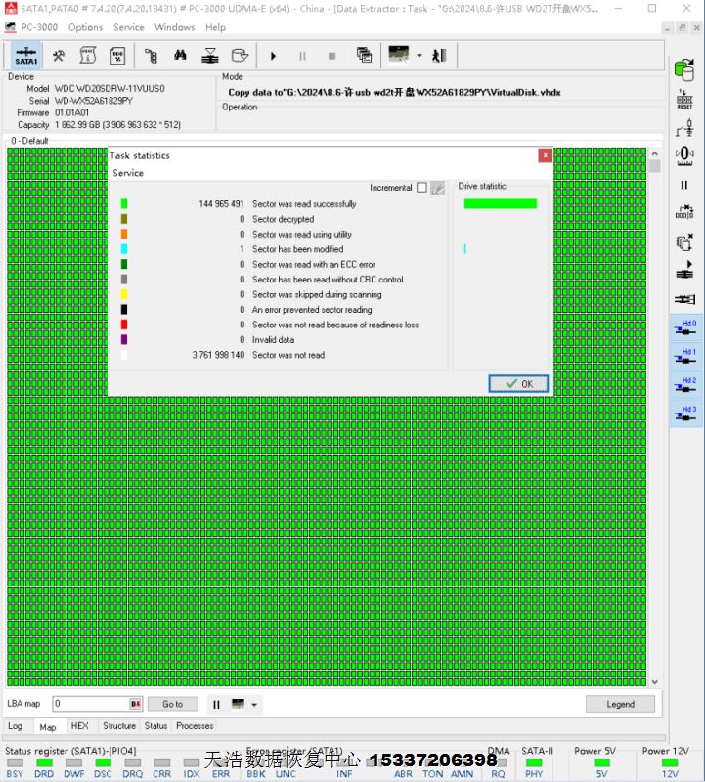Click OK in Task statistics dialog

pyautogui.click(x=518, y=383)
